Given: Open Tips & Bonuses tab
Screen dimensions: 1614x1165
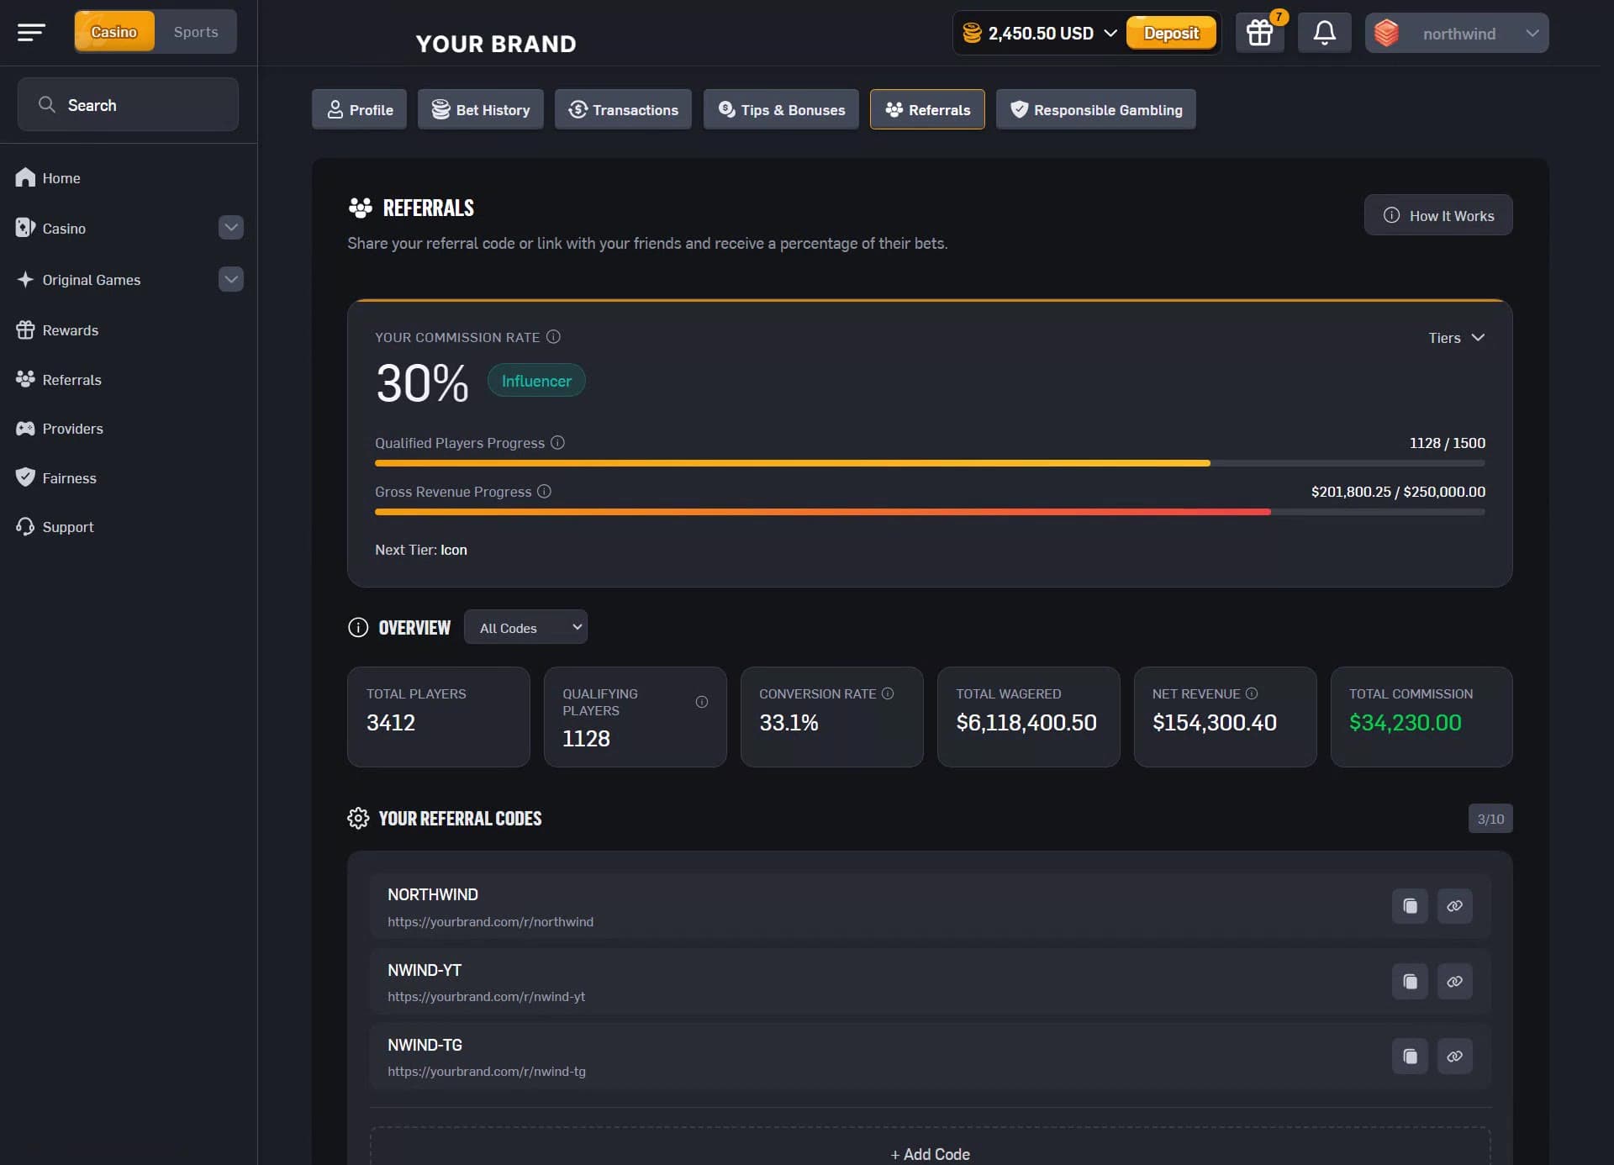Looking at the screenshot, I should coord(781,109).
